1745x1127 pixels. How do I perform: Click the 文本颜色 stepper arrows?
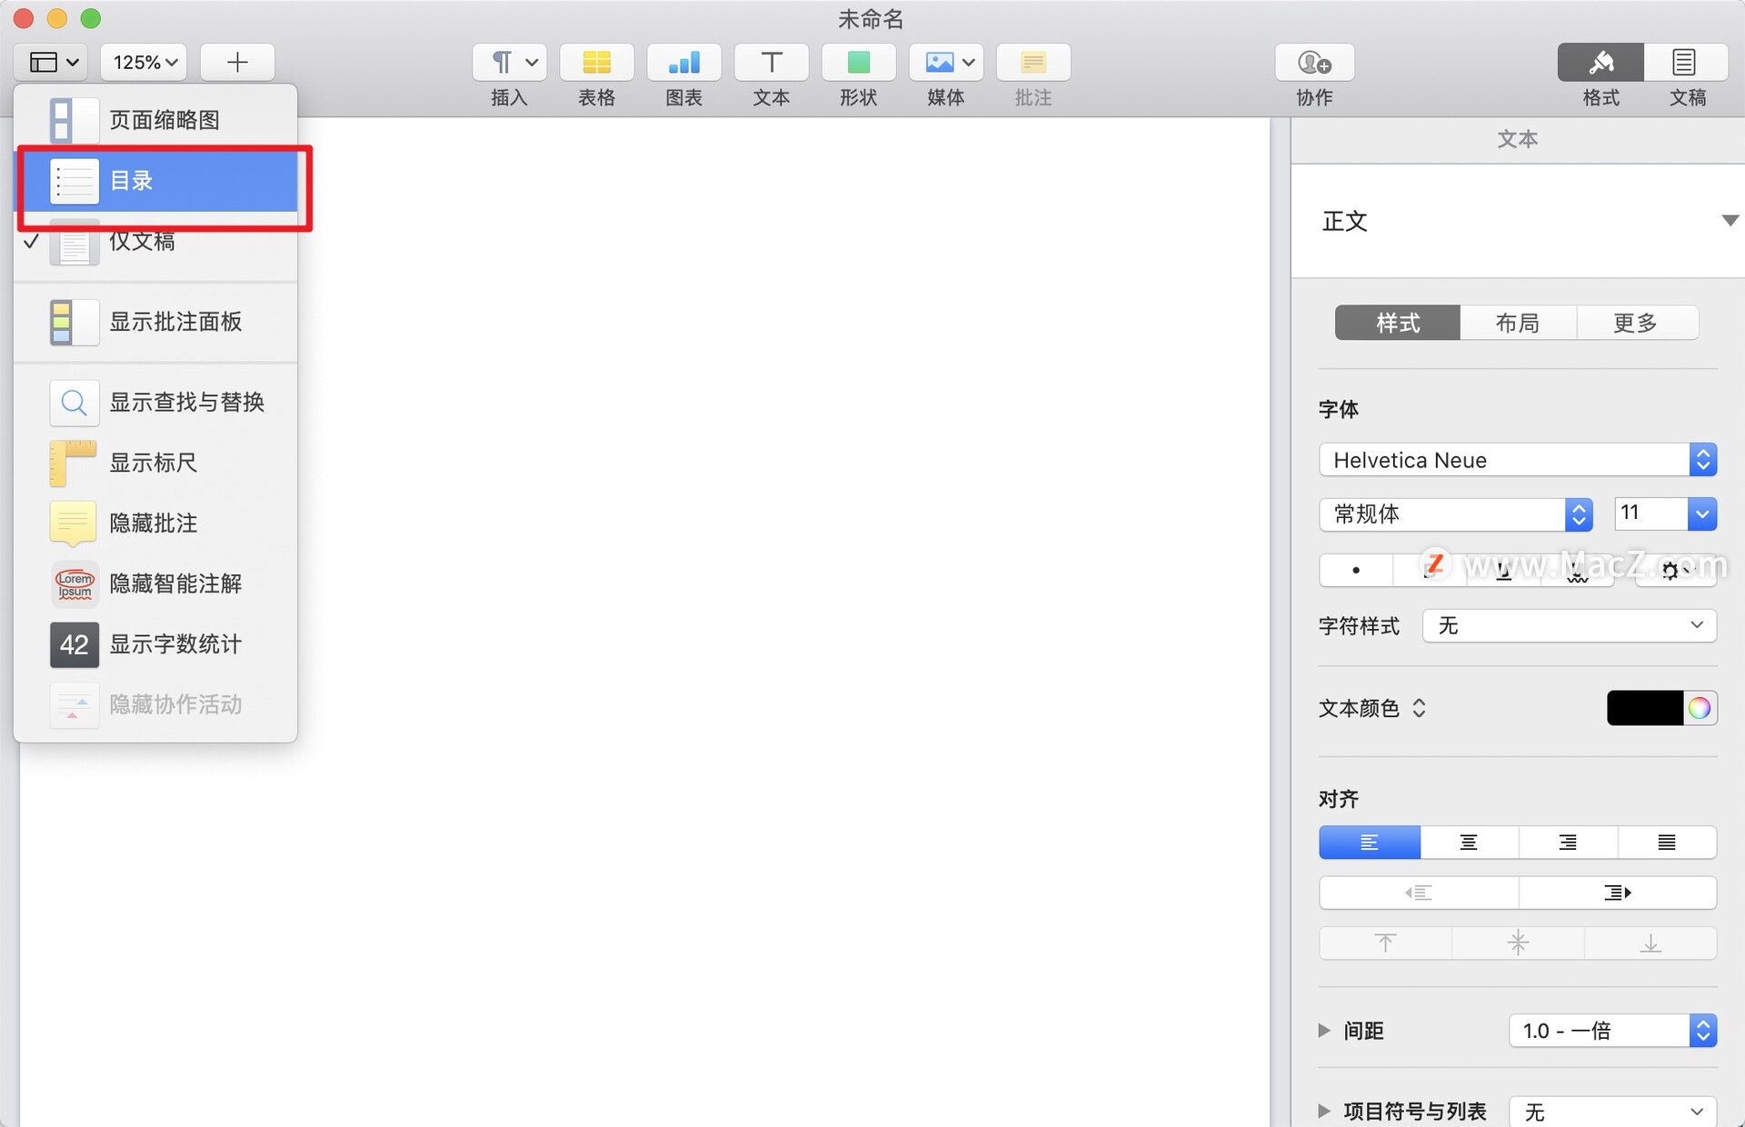1420,708
